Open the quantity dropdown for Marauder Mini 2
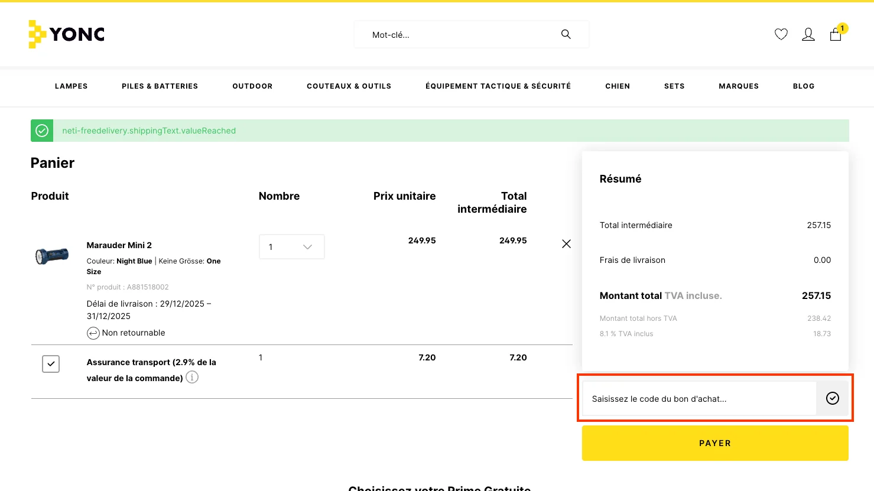This screenshot has height=491, width=874. [291, 246]
